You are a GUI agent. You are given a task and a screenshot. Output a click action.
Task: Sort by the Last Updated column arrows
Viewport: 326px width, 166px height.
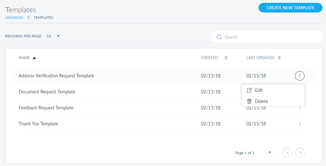(279, 58)
